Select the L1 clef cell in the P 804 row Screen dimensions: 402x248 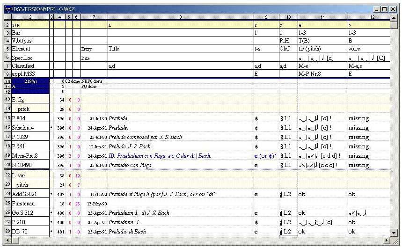tap(288, 119)
